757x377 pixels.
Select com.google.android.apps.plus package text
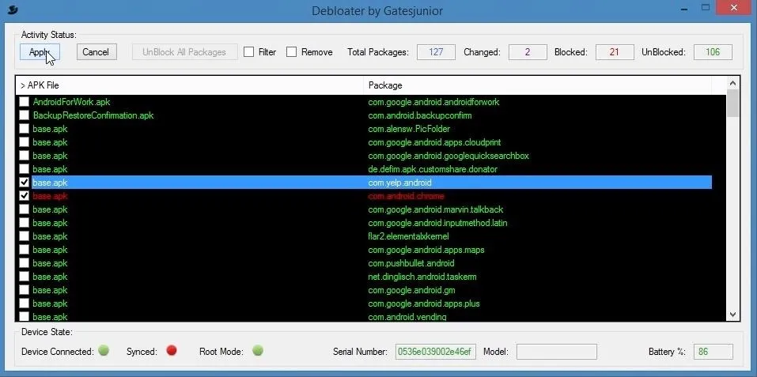[424, 303]
